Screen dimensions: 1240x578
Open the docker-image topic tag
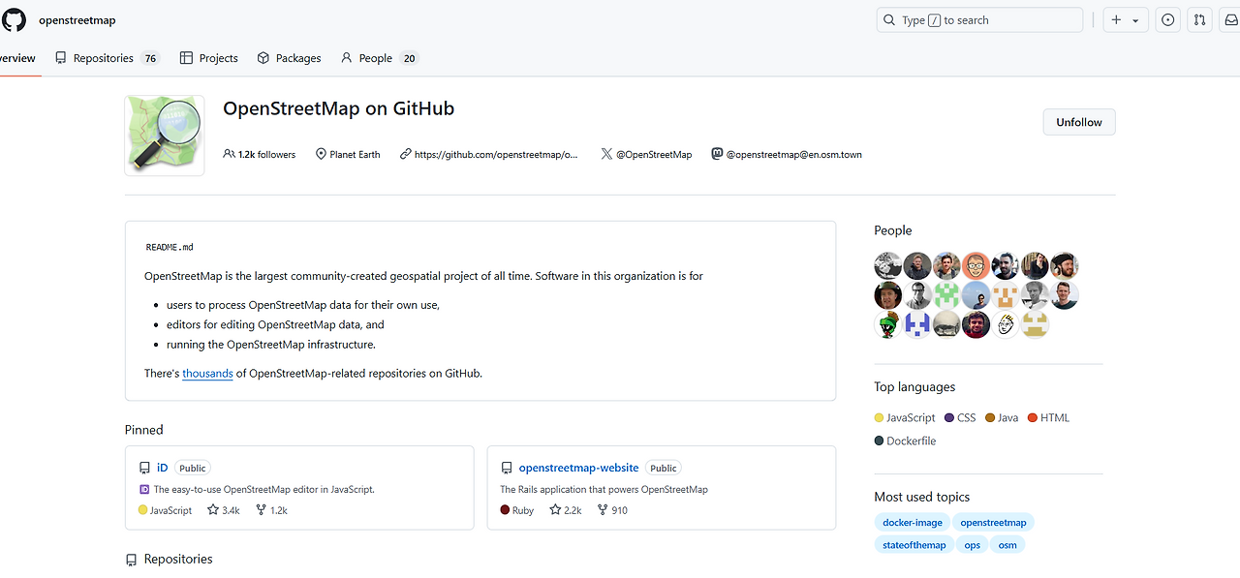click(x=913, y=522)
